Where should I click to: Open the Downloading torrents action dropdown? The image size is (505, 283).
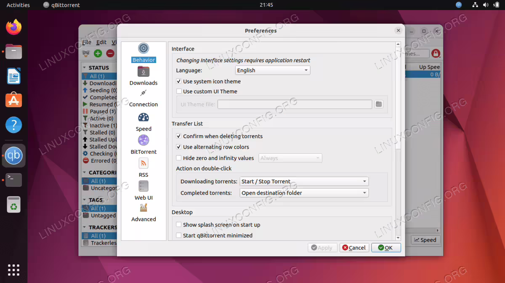(304, 182)
